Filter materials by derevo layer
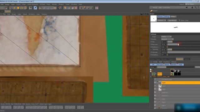Screen dimensions: 200x112 [x=167, y=65]
